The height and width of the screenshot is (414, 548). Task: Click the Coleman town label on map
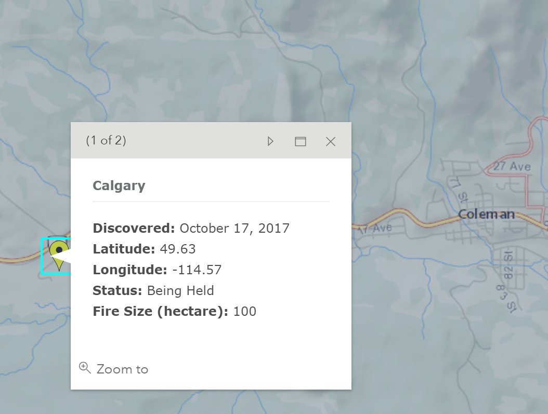[x=486, y=213]
